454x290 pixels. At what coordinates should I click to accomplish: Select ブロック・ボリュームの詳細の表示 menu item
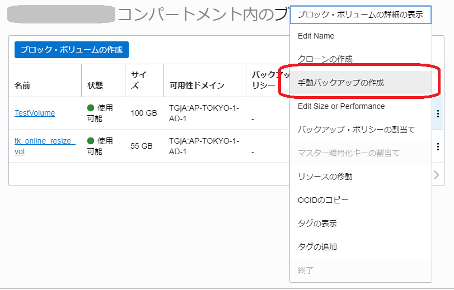tap(361, 15)
